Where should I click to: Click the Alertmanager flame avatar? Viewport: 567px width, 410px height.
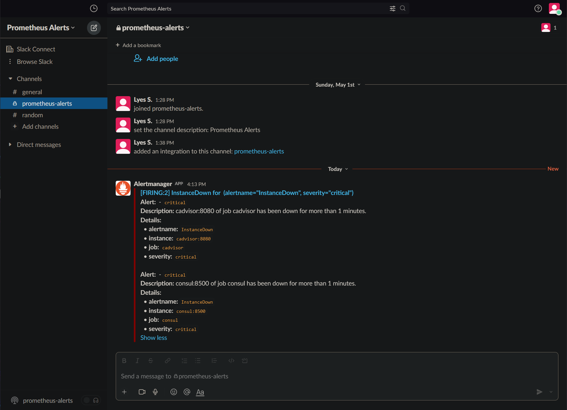point(123,188)
